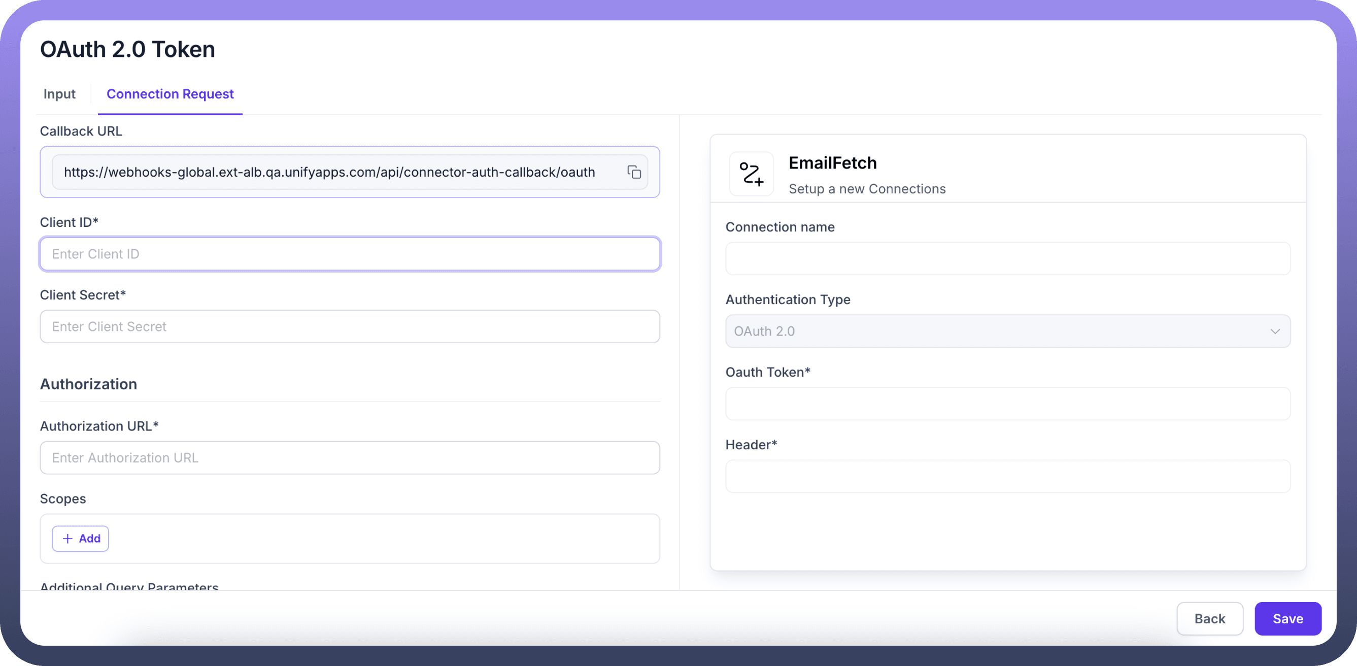Click the Connection name input
Screen dimensions: 1357x666
point(1008,259)
